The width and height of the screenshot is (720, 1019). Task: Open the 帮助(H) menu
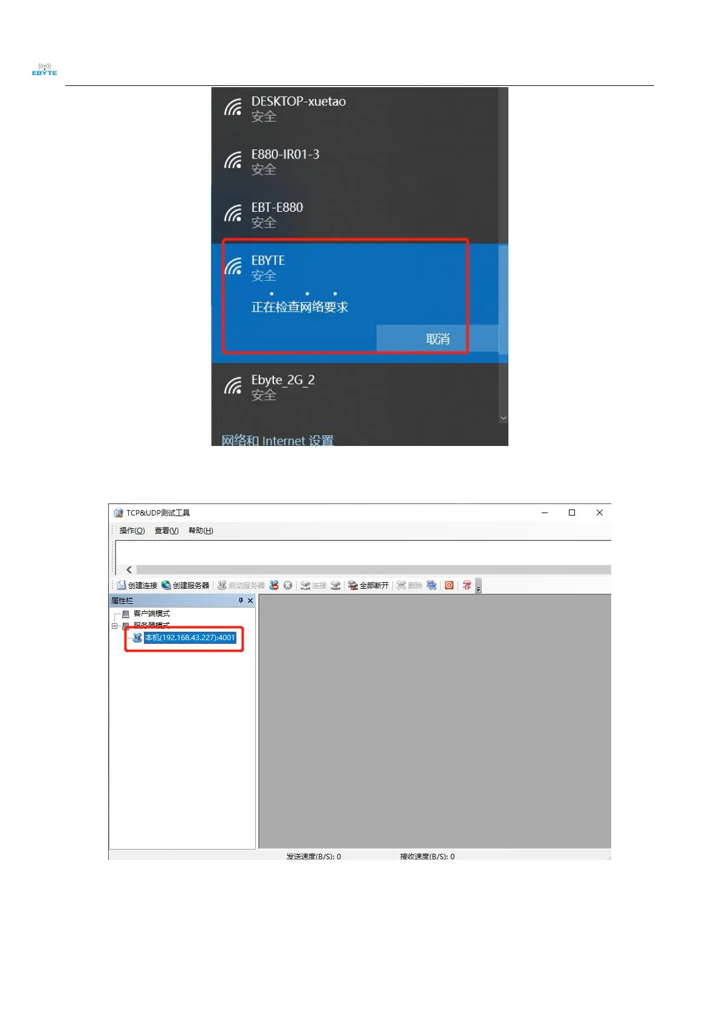point(201,531)
